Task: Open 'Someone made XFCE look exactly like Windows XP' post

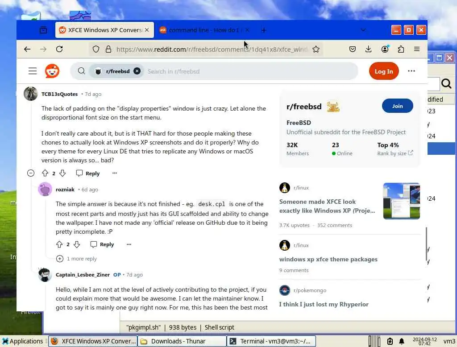Action: coord(327,206)
